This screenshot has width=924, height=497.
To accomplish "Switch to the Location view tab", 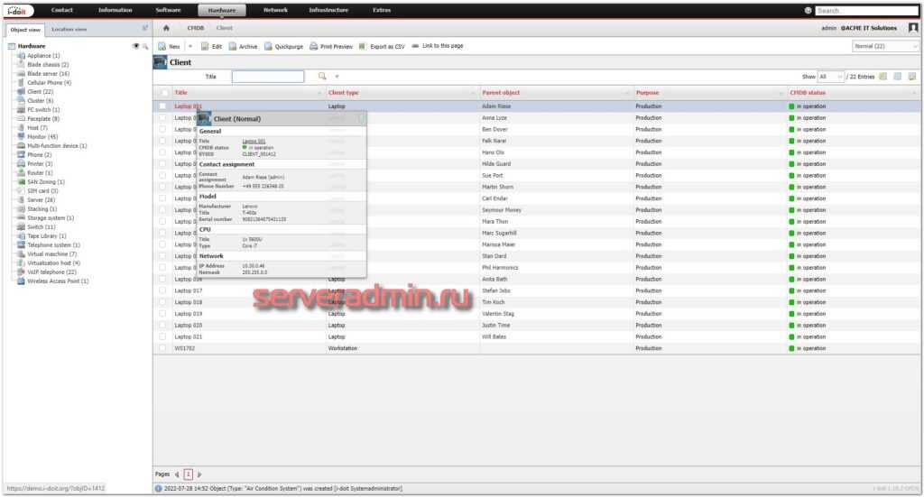I will coord(69,29).
